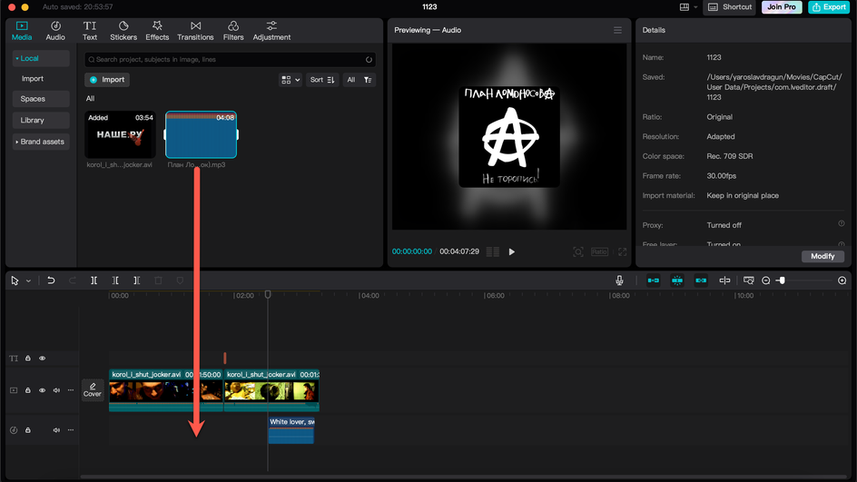Click the Delete-right trim icon

coord(137,280)
